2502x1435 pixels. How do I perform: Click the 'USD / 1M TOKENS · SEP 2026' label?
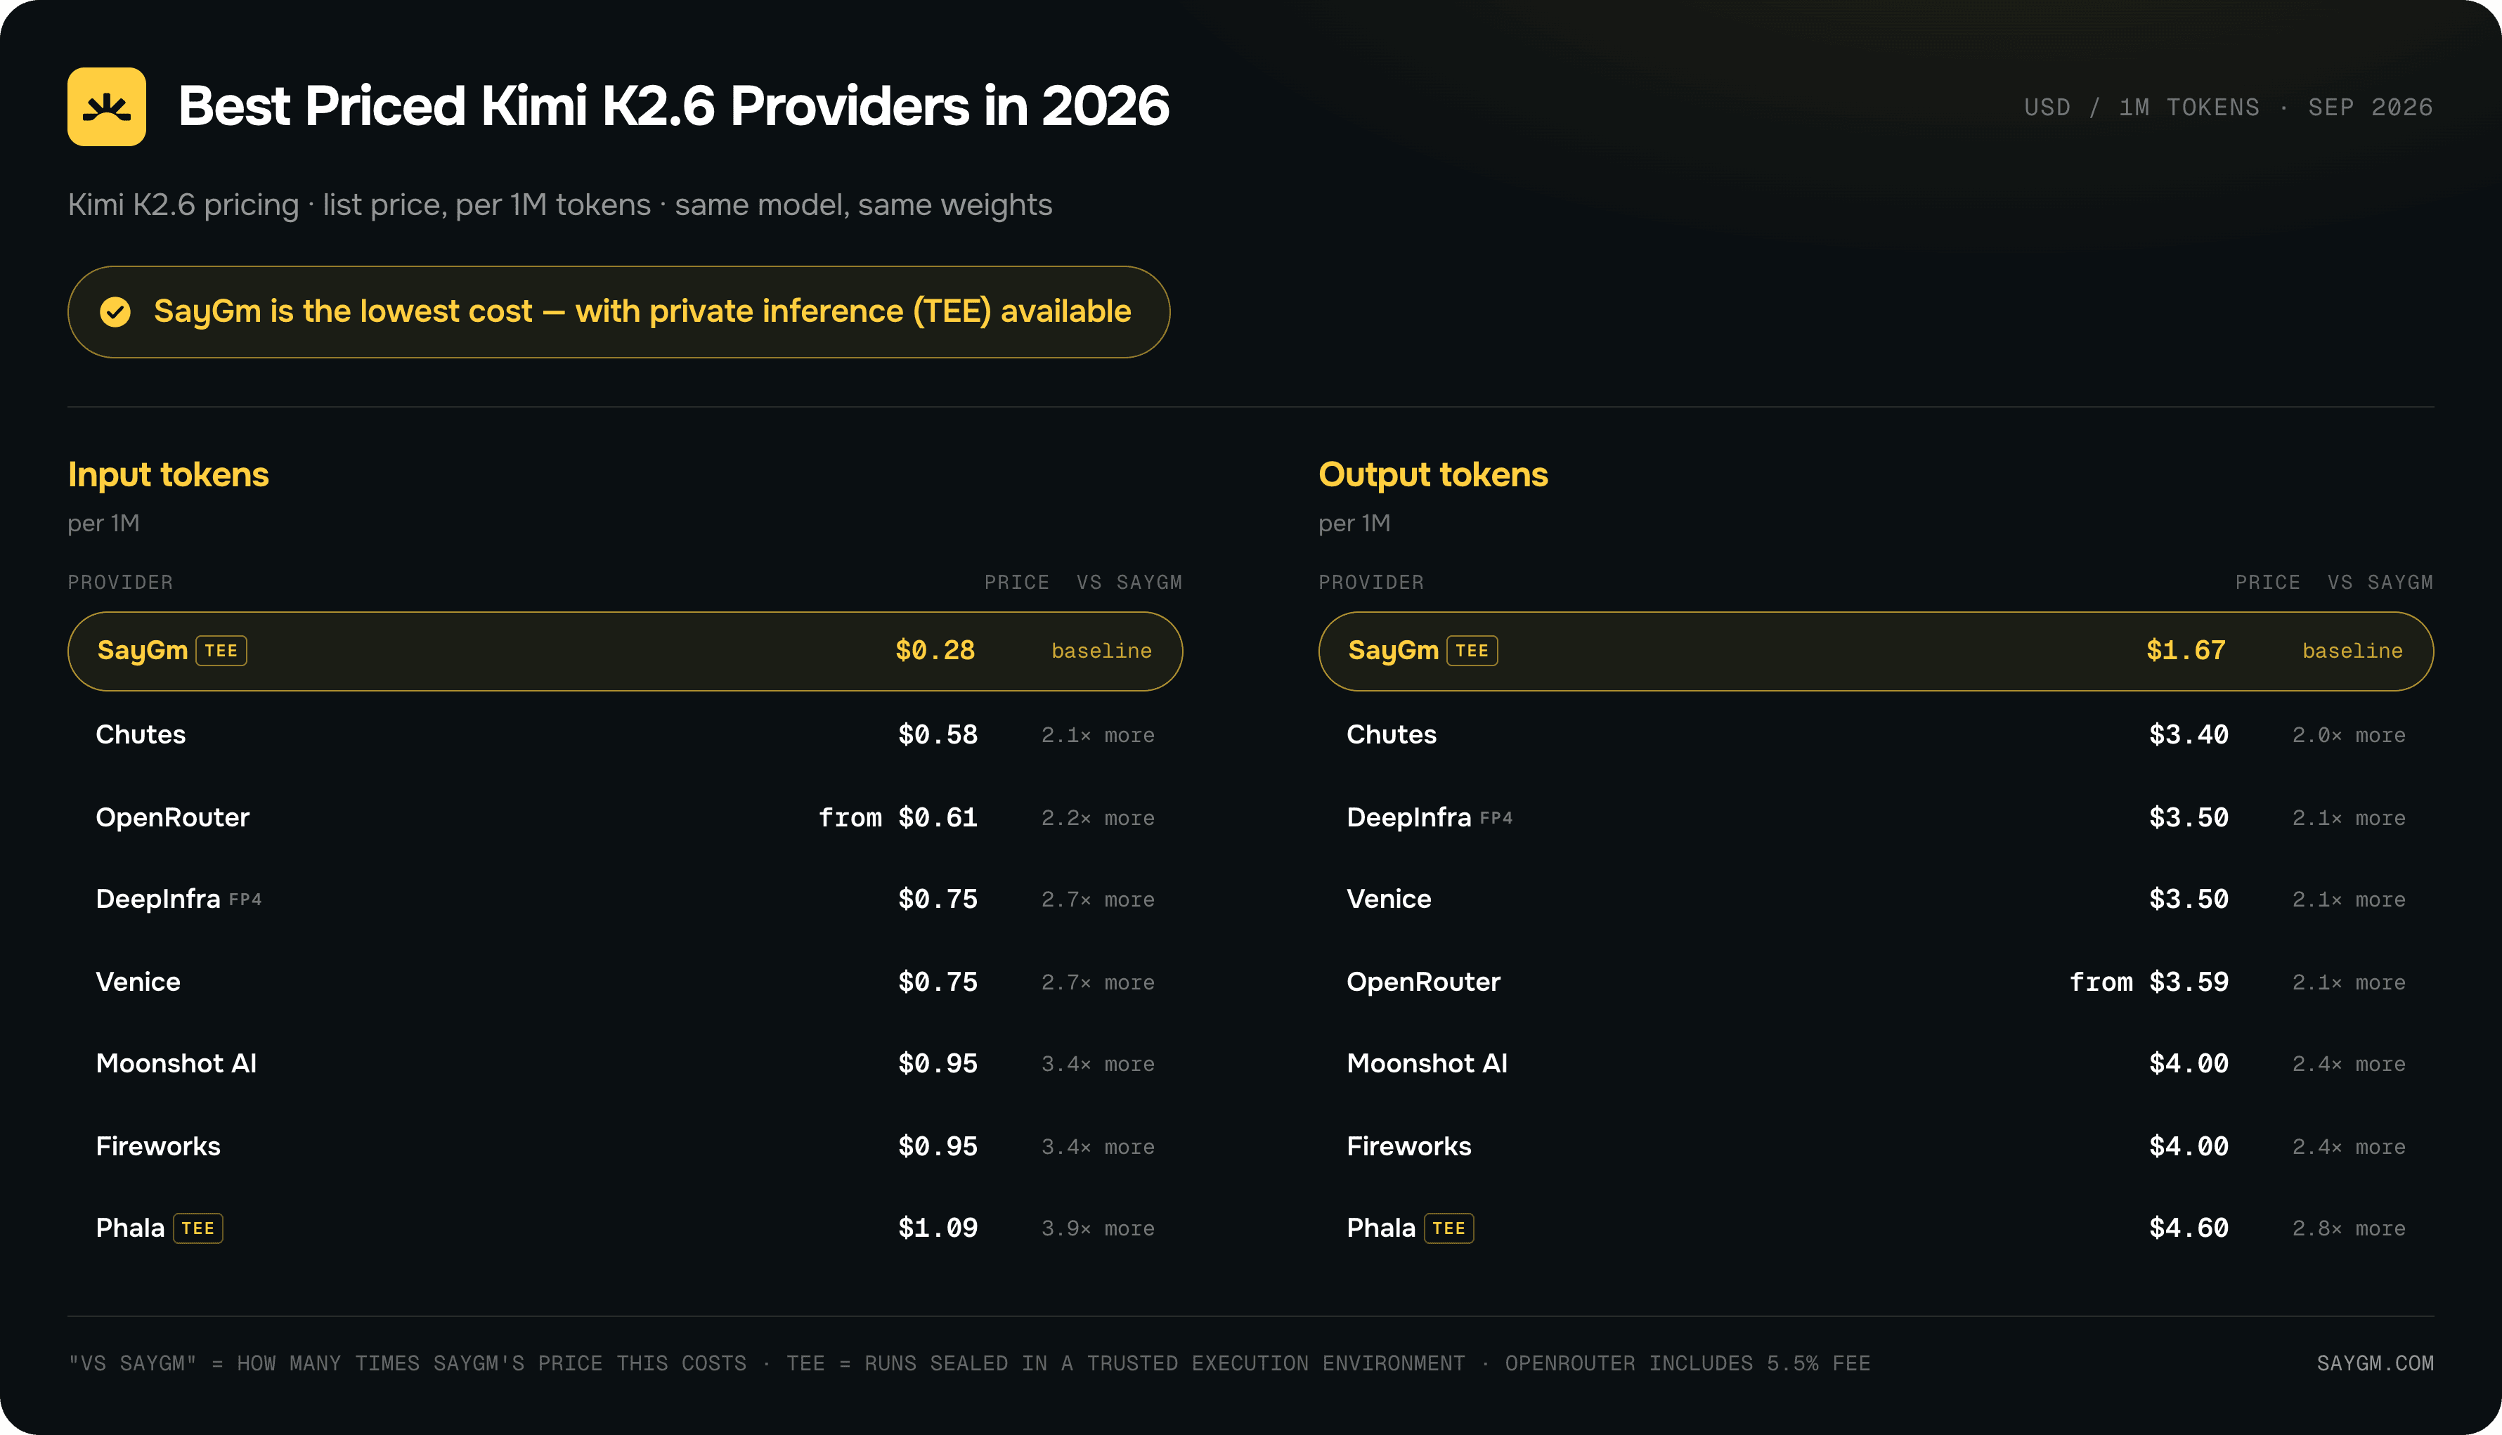(2229, 108)
